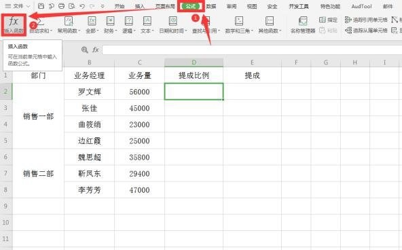Open the 财务 functions dropdown
The height and width of the screenshot is (250, 402).
pyautogui.click(x=110, y=25)
